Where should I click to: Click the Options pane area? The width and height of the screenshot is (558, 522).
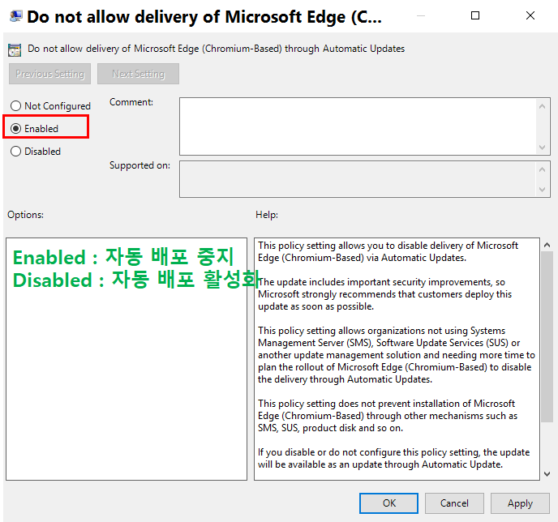pyautogui.click(x=127, y=359)
